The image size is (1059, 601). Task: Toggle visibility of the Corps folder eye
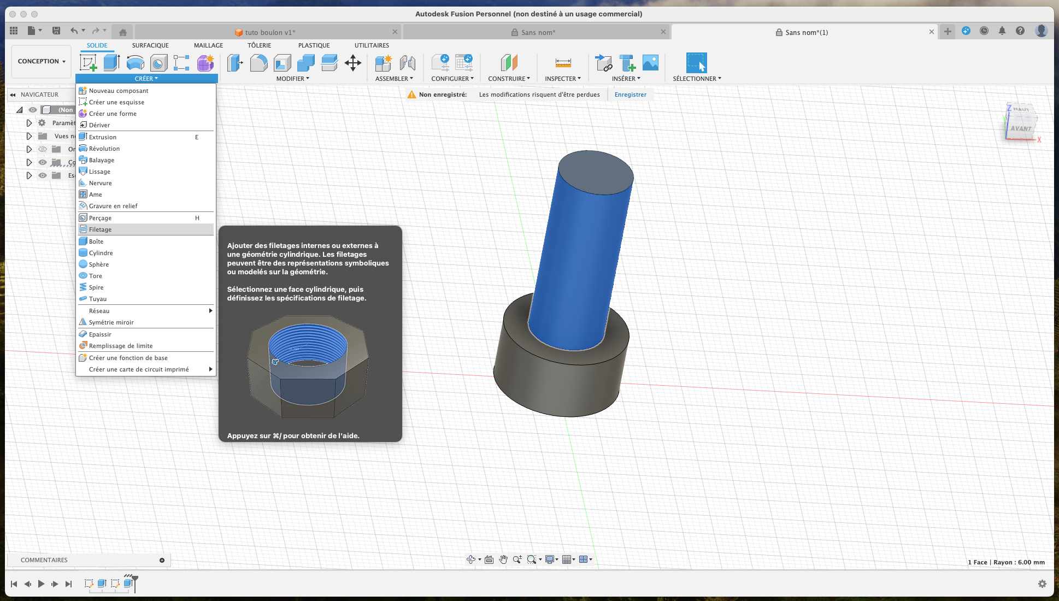[43, 162]
